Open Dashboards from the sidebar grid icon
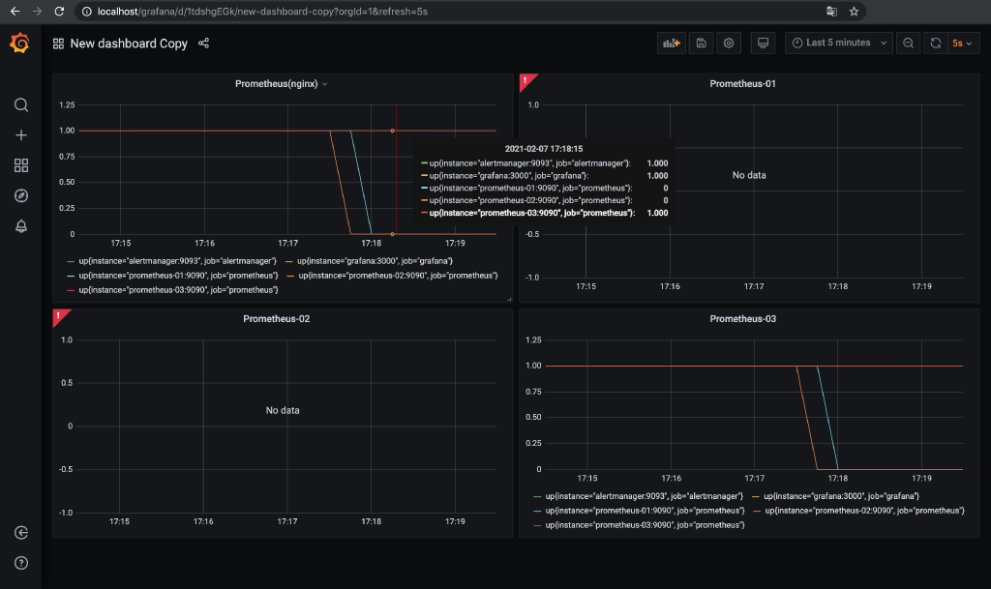This screenshot has width=991, height=589. (x=20, y=165)
